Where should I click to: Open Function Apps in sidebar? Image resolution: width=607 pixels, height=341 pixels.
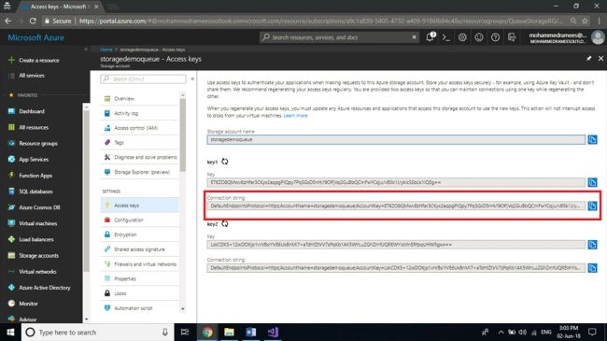coord(35,176)
